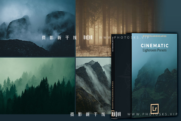
Task: Click the Lr Lightroom logo on box cover
Action: (x=155, y=109)
